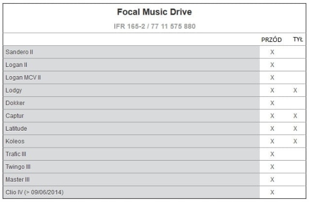This screenshot has height=202, width=310.
Task: Click the Captur TYŁ X mark
Action: [x=295, y=116]
